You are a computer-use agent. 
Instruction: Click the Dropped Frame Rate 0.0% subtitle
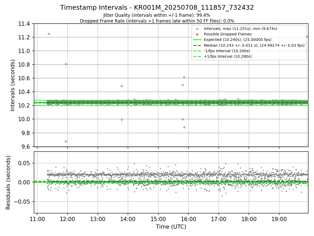click(157, 21)
